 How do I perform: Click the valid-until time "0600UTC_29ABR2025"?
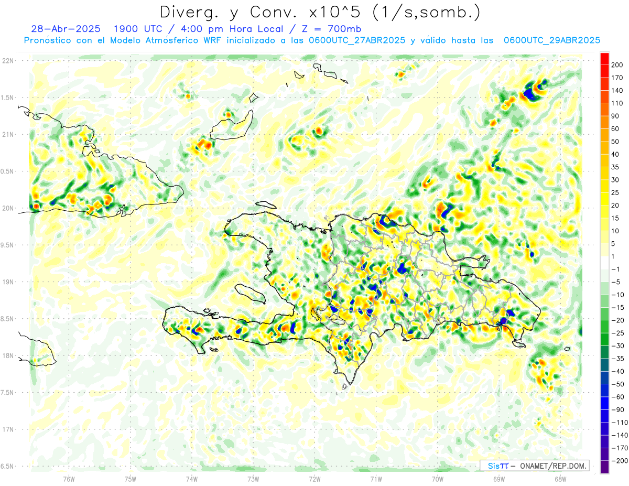point(551,40)
